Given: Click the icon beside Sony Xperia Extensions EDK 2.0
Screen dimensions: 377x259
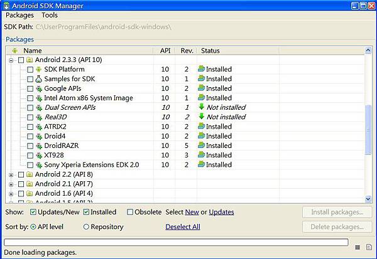Looking at the screenshot, I should (x=39, y=165).
